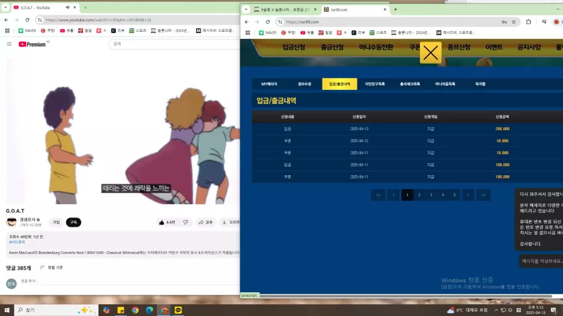Like the G.O.A.T video
The width and height of the screenshot is (563, 316).
[167, 222]
